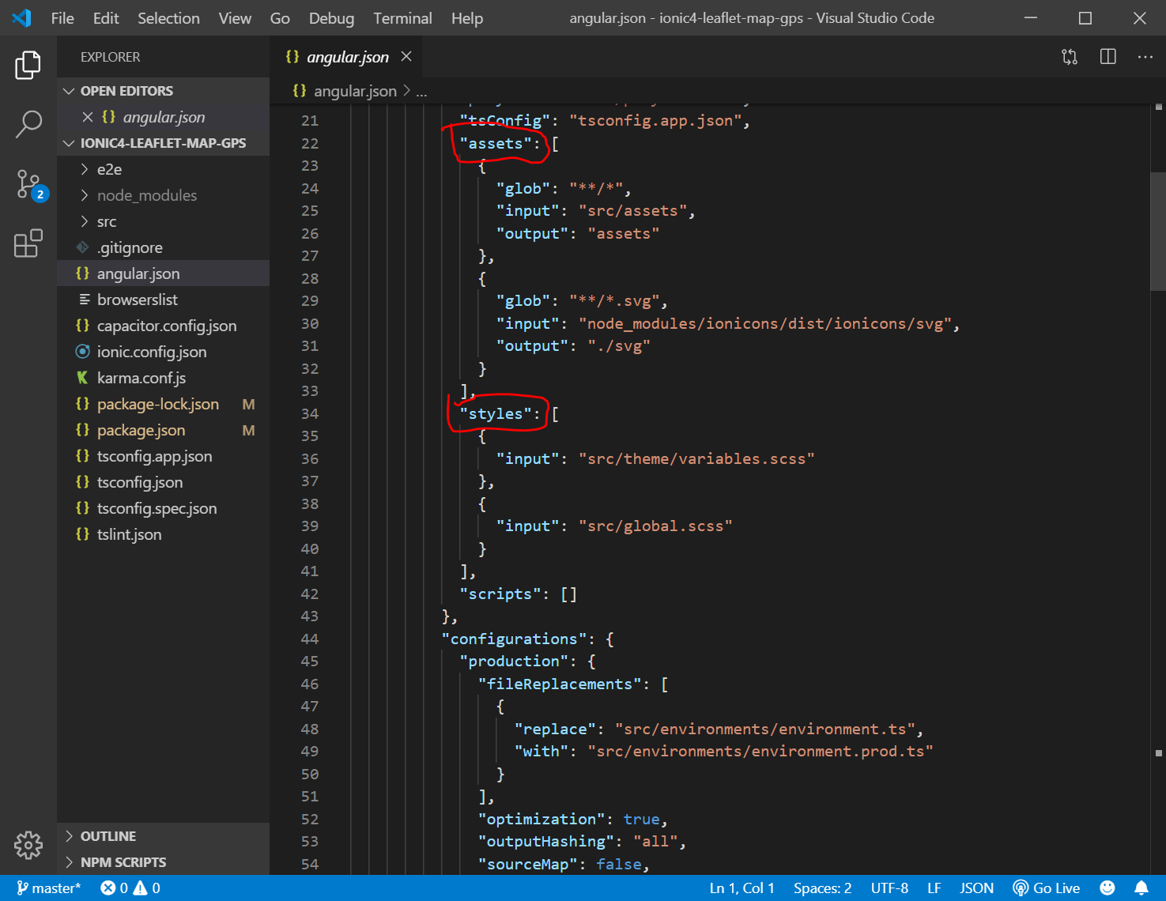Click the Open Changes compare icon
Viewport: 1166px width, 901px height.
[x=1070, y=57]
